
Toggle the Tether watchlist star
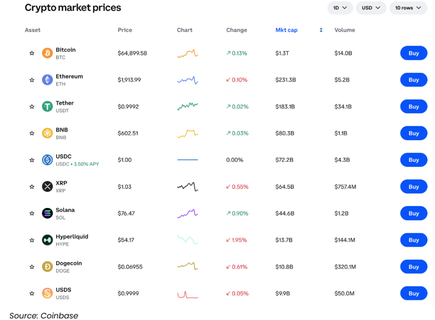click(x=32, y=106)
